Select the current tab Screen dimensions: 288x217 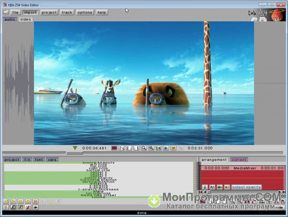tap(239, 159)
